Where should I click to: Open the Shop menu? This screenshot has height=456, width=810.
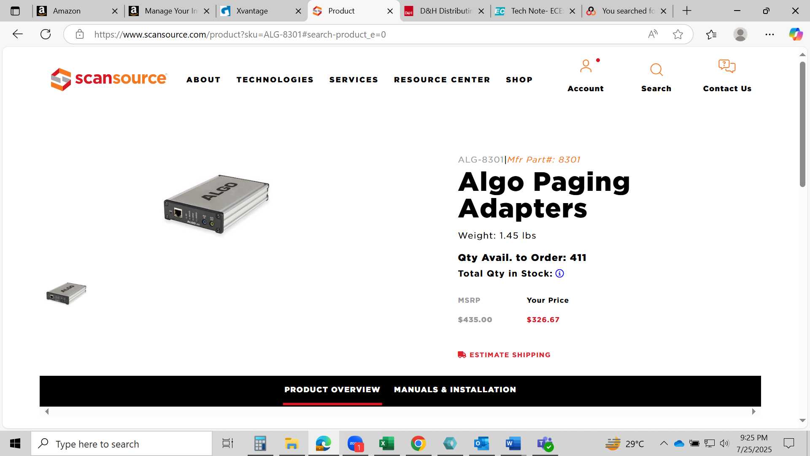(x=519, y=80)
